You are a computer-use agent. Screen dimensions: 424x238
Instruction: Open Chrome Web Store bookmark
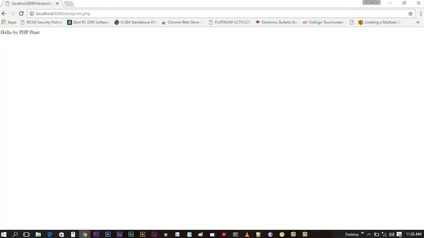[x=182, y=22]
